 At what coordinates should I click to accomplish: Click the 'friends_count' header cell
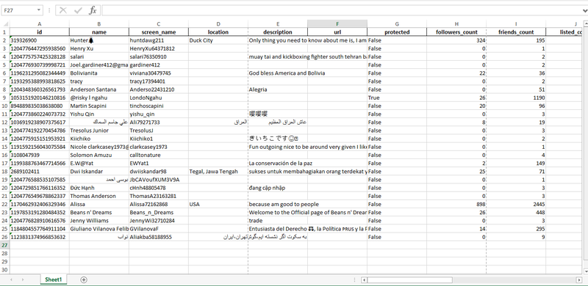516,32
